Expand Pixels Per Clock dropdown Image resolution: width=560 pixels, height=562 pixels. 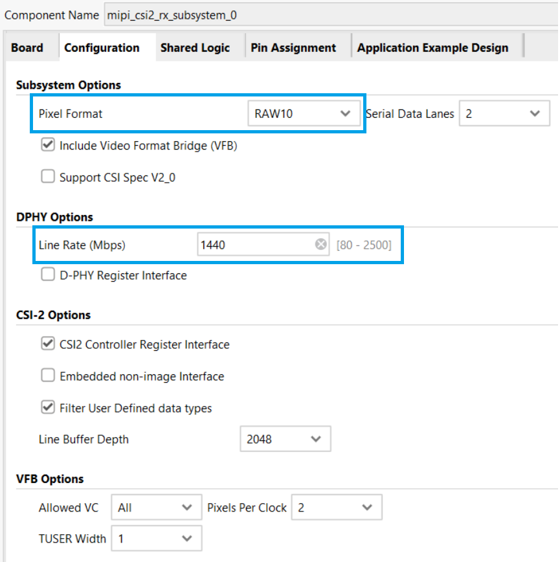(336, 508)
